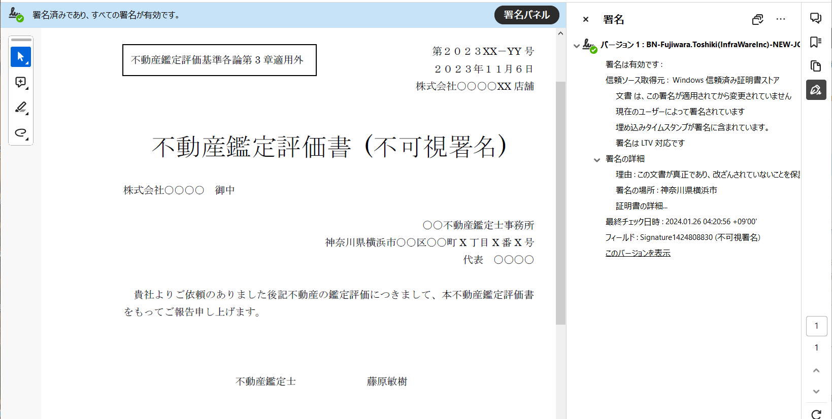Image resolution: width=832 pixels, height=419 pixels.
Task: Open the page thumbnails copy icon
Action: [816, 66]
